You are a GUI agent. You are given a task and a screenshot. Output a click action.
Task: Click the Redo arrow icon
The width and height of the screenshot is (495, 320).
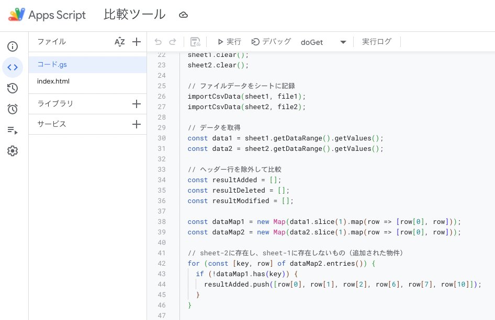tap(172, 42)
